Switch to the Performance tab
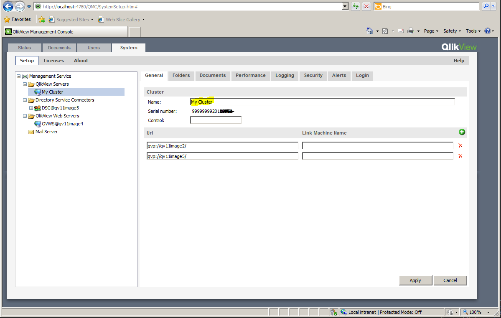The height and width of the screenshot is (318, 501). [x=250, y=76]
